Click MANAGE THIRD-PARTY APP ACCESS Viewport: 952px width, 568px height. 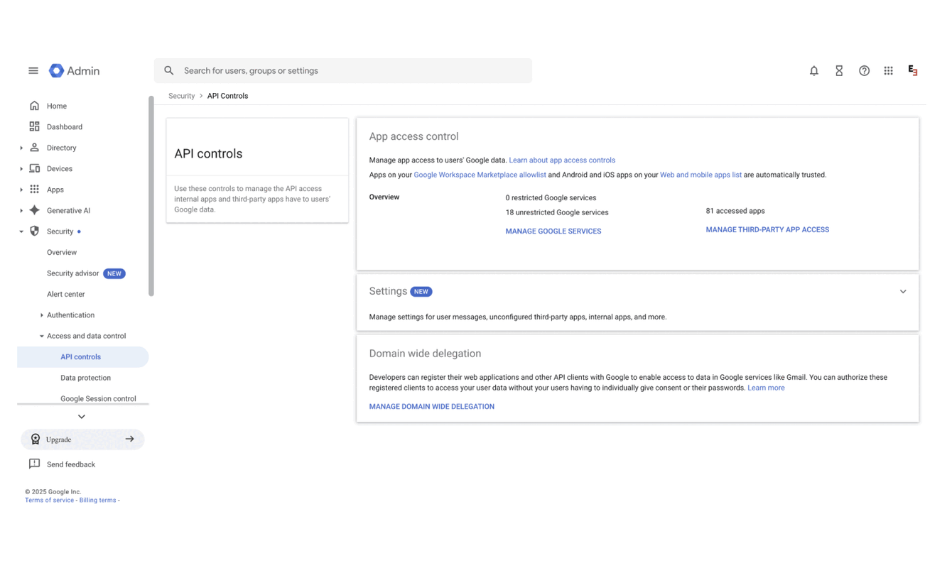pyautogui.click(x=767, y=229)
